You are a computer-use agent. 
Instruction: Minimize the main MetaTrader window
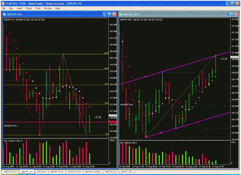tap(228, 3)
